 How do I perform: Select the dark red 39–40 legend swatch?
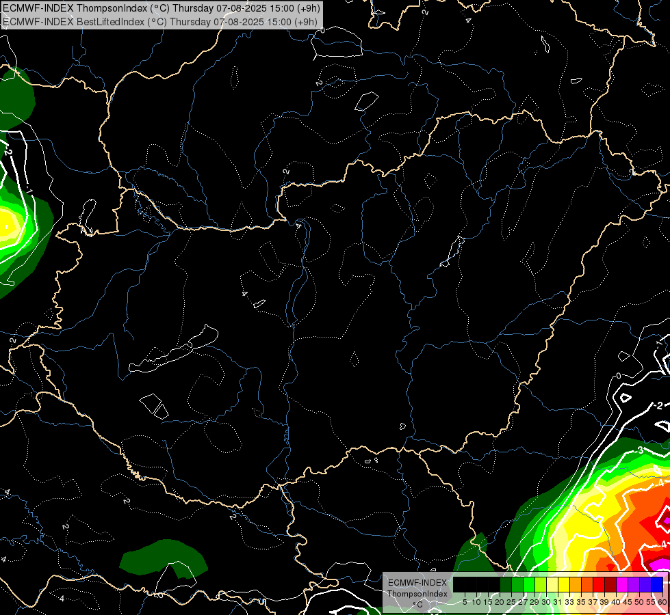pos(610,584)
